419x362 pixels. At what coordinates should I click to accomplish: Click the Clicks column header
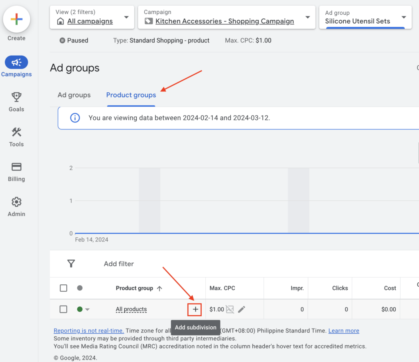pyautogui.click(x=340, y=288)
